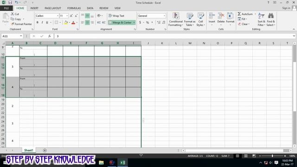Open Conditional Formatting menu
Viewport: 297px width, 167px height.
[175, 19]
